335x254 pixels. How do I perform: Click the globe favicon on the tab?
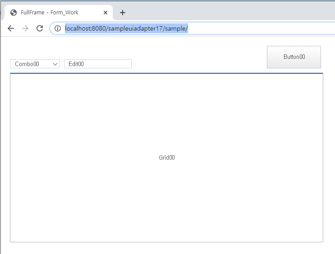(x=14, y=13)
